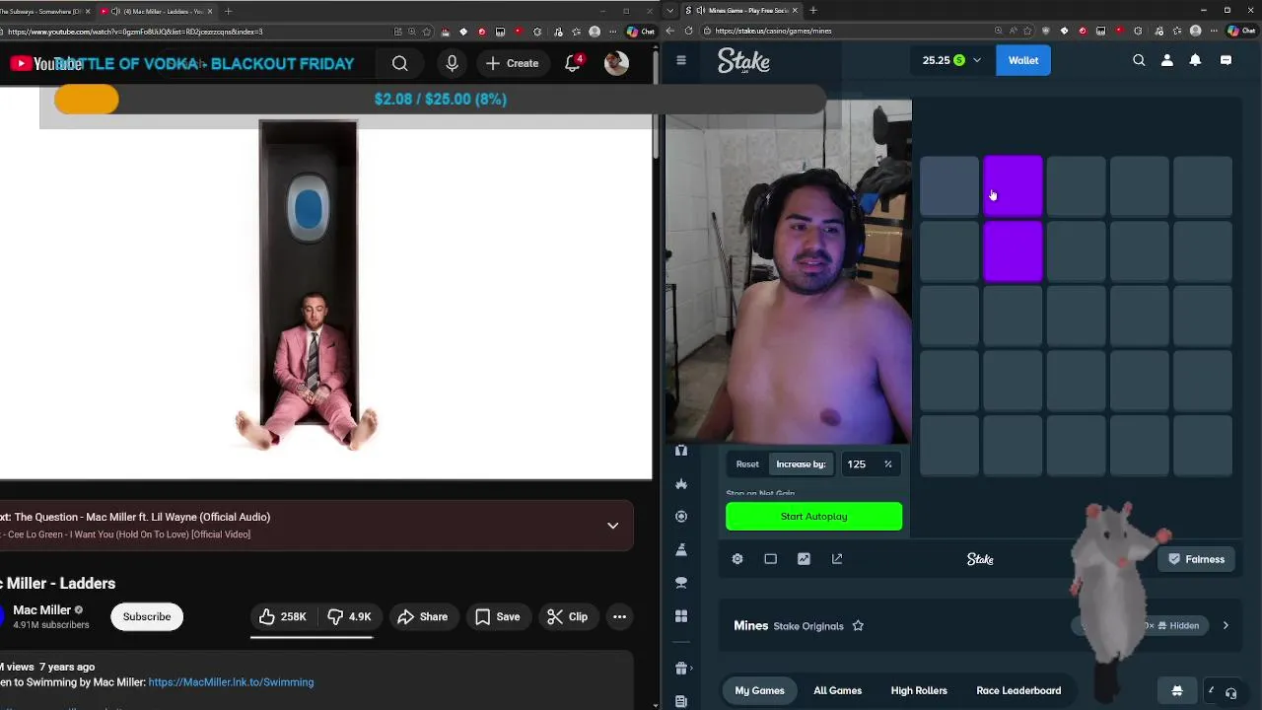Open YouTube account avatar
Image resolution: width=1262 pixels, height=710 pixels.
point(616,63)
